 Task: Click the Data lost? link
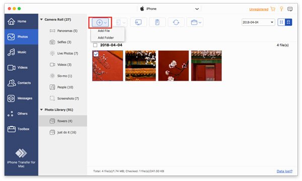tap(284, 171)
